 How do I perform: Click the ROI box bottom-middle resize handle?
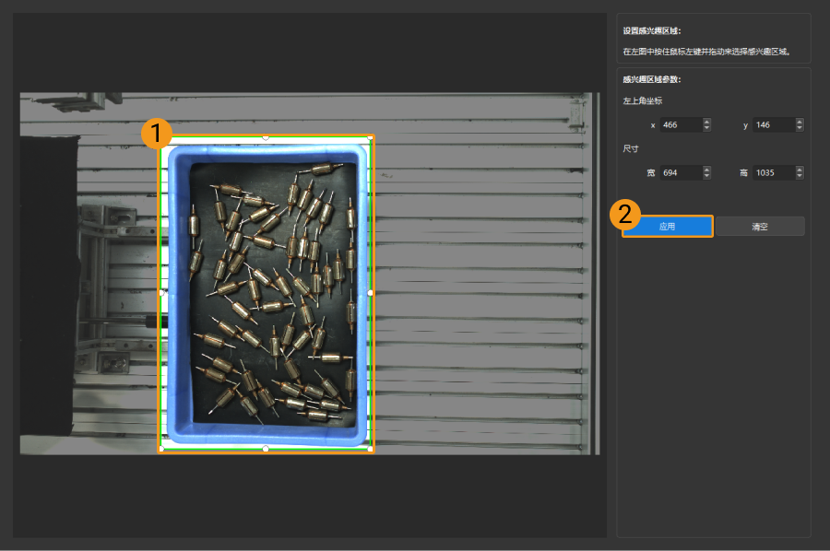pyautogui.click(x=266, y=449)
